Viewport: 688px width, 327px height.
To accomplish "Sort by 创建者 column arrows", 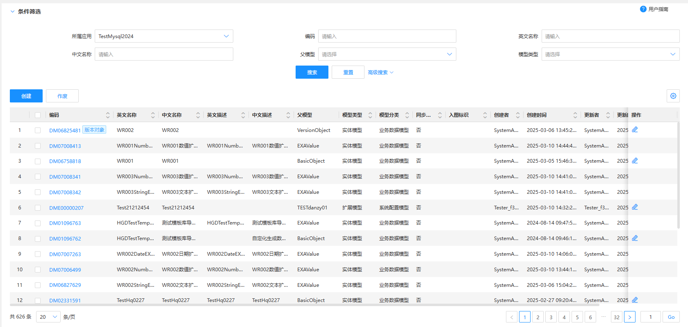I will pos(518,115).
